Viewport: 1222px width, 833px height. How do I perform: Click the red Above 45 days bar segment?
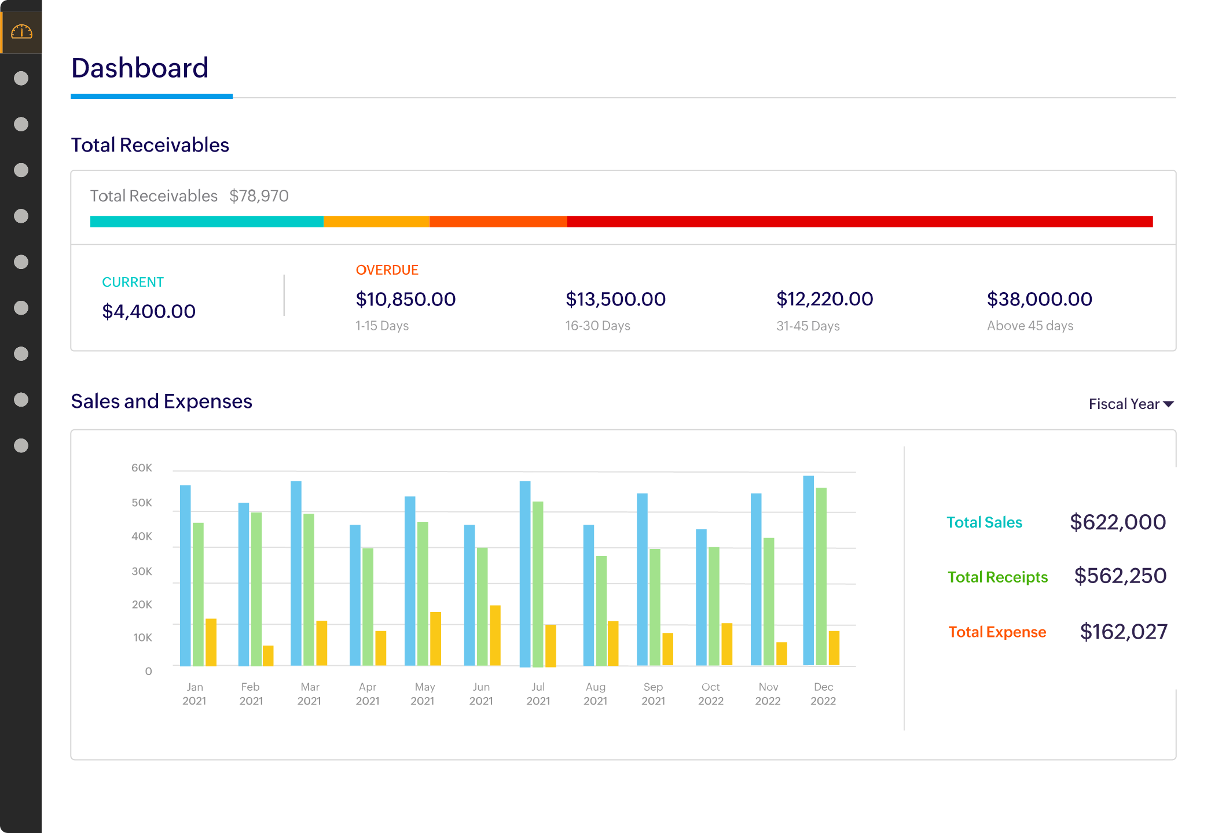tap(860, 222)
